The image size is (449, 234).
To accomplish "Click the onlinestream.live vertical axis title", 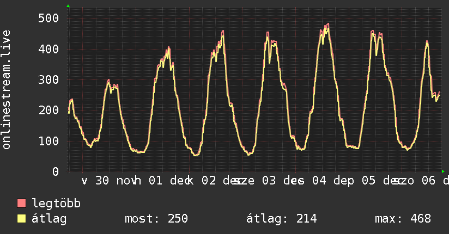I will click(x=7, y=90).
